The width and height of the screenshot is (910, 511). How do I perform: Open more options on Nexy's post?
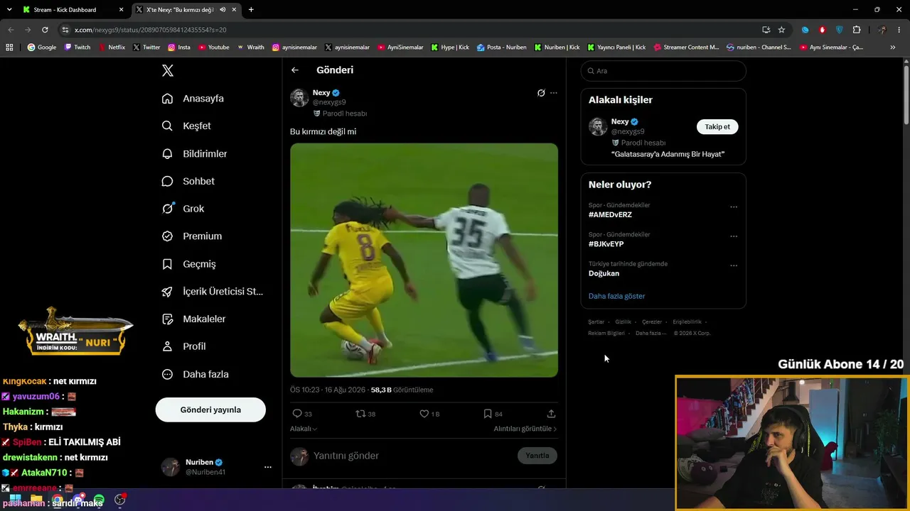tap(554, 93)
